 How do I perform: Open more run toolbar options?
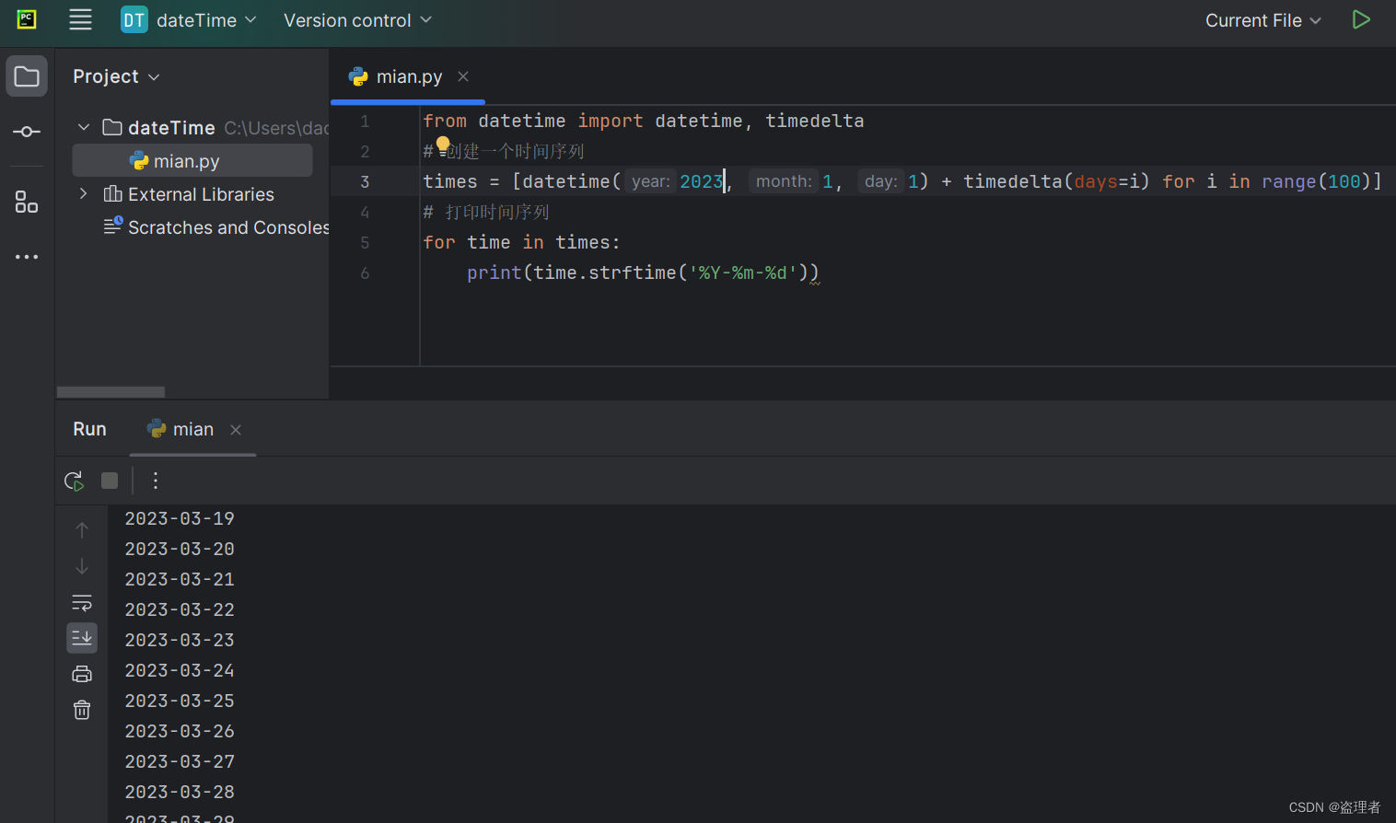156,481
